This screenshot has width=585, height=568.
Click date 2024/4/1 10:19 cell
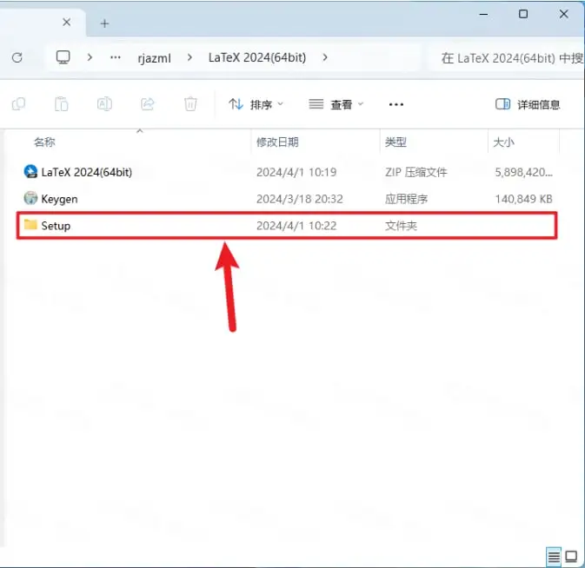tap(296, 172)
